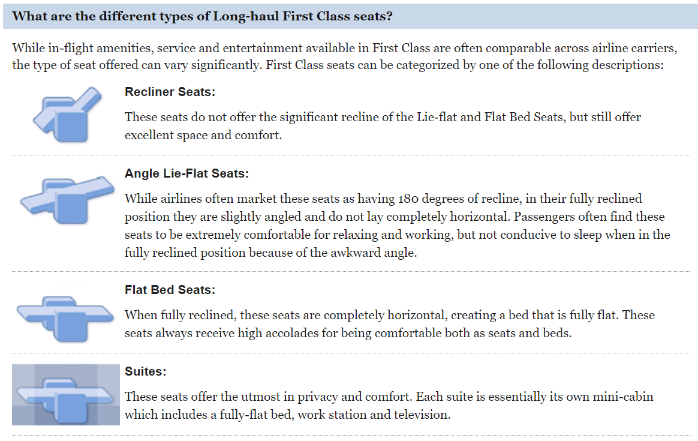This screenshot has height=441, width=698.
Task: Click the intro paragraph about First Class amenities
Action: point(338,56)
